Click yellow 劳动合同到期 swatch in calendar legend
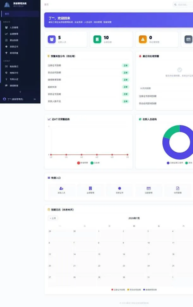The width and height of the screenshot is (193, 307). pyautogui.click(x=128, y=290)
